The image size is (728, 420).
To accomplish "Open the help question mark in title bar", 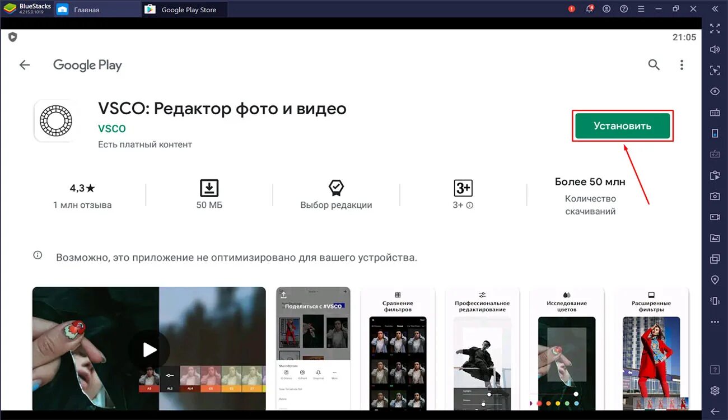I will click(624, 9).
